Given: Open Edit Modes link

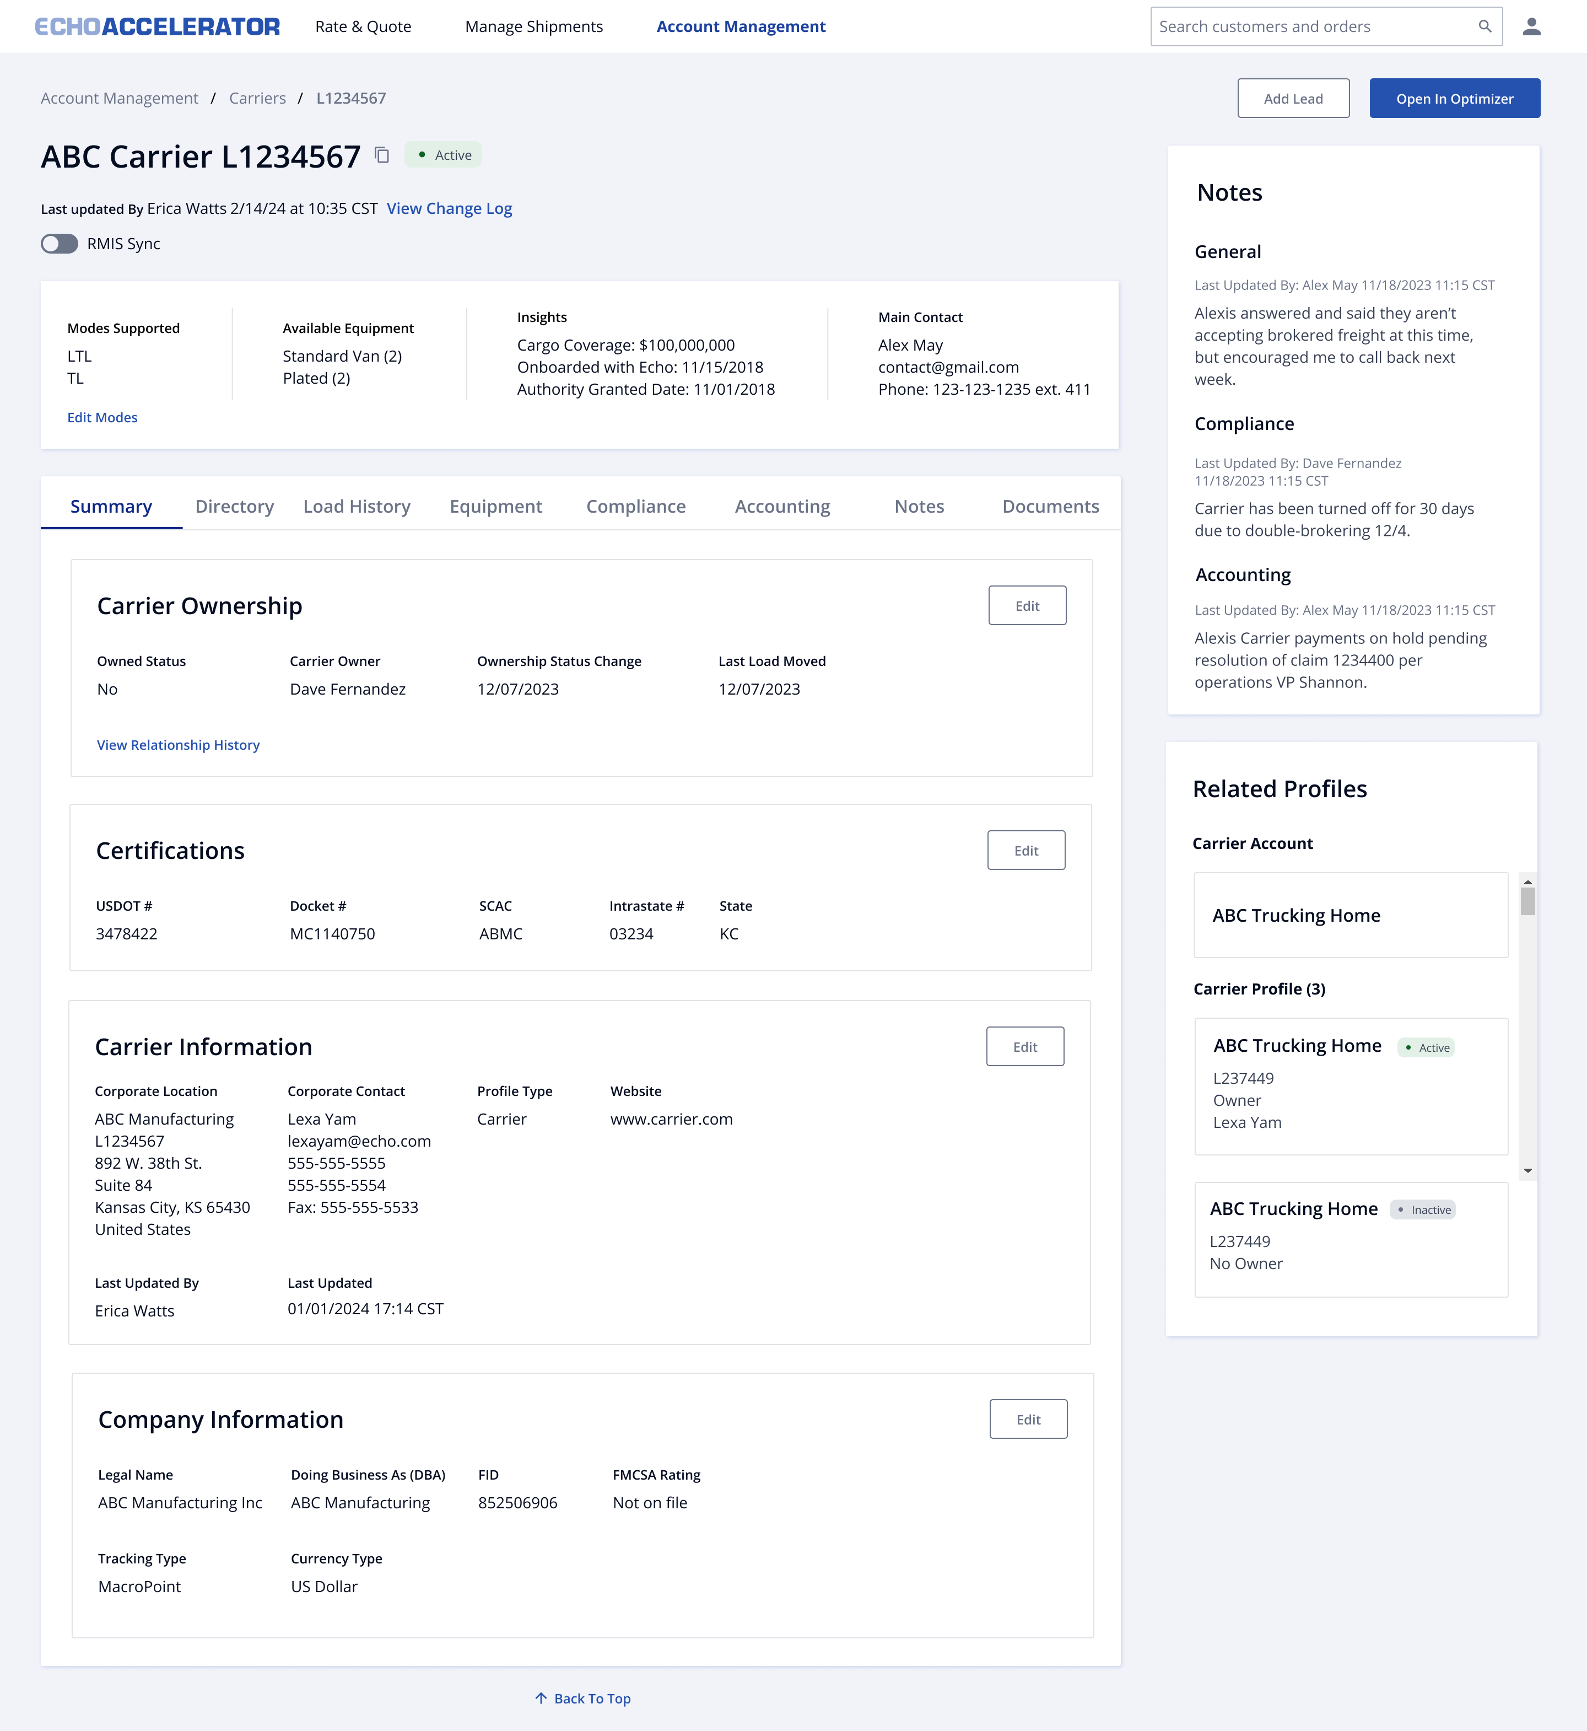Looking at the screenshot, I should [101, 417].
